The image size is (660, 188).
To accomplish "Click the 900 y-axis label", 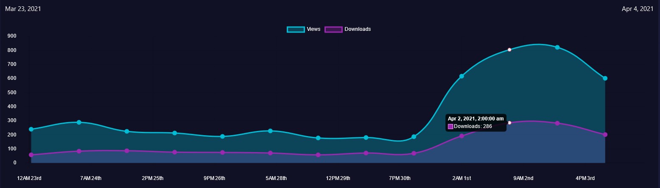I will pyautogui.click(x=12, y=36).
